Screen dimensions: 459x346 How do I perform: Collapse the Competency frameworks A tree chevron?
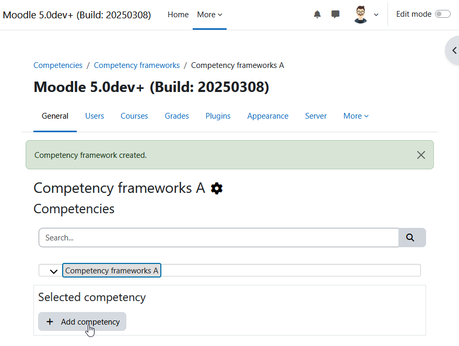pyautogui.click(x=54, y=271)
